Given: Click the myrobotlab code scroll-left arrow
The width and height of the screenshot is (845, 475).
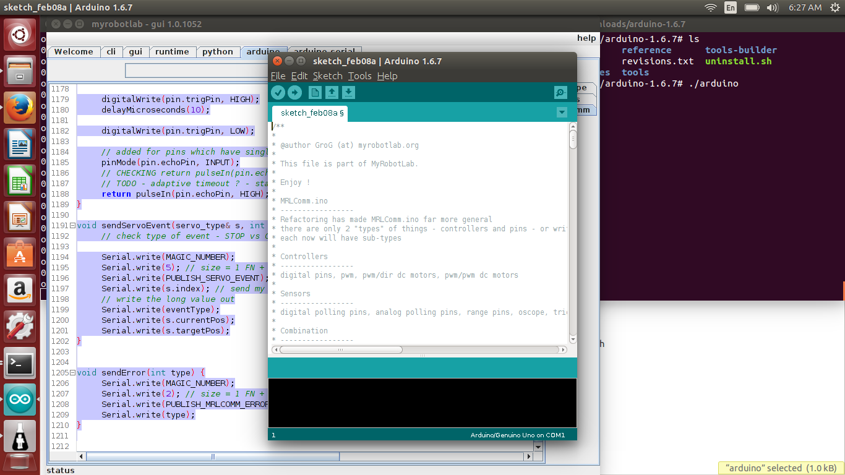Looking at the screenshot, I should click(81, 456).
